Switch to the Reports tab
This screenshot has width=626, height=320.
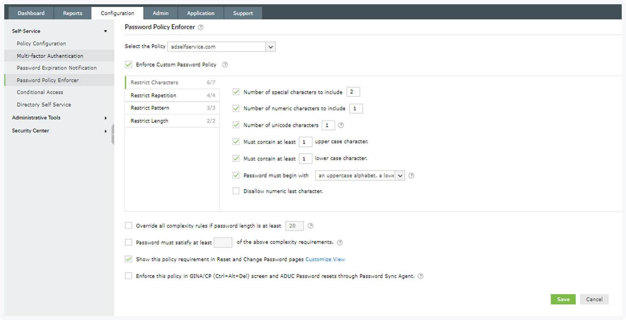[x=72, y=13]
